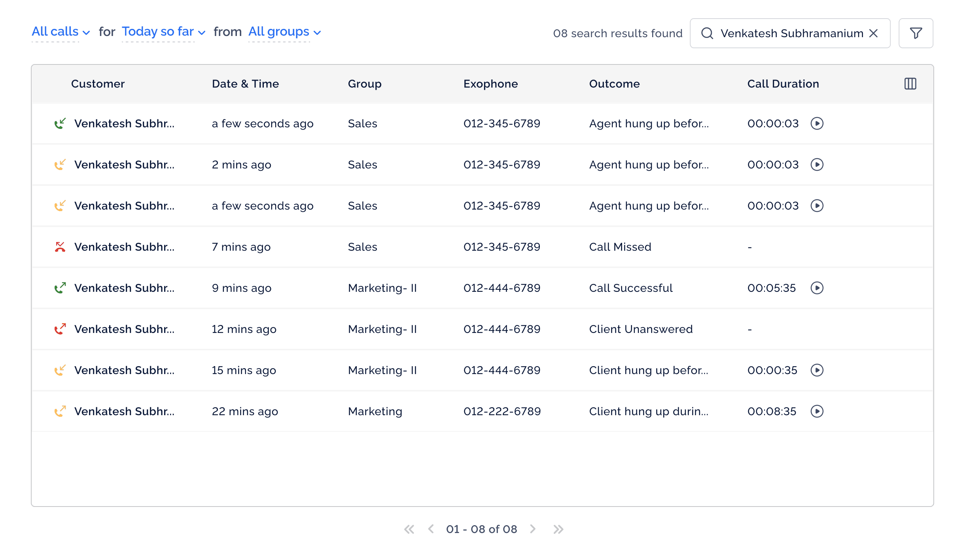Play recording of the 15 mins ago call
Viewport: 965px width, 552px height.
[x=817, y=370]
